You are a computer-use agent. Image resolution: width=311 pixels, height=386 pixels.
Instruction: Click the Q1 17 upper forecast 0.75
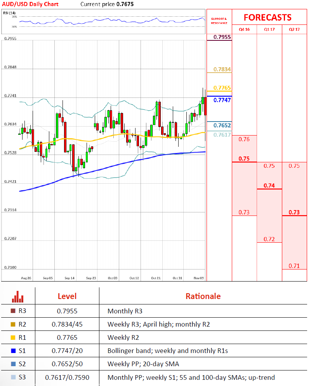coord(269,166)
